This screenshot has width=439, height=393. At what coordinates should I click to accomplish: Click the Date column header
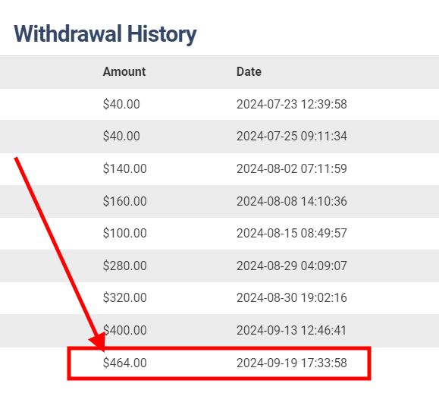(x=249, y=72)
